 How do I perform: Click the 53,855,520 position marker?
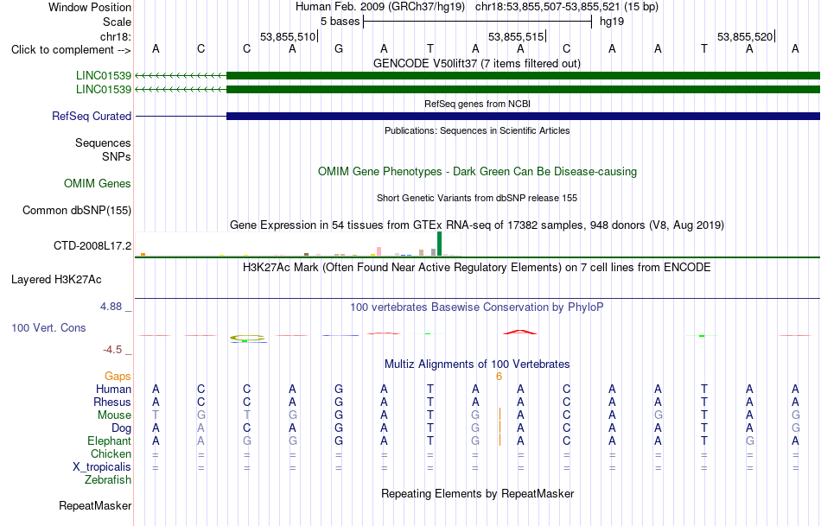click(x=745, y=36)
